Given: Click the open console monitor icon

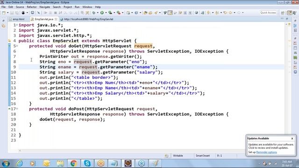Looking at the screenshot, I should pyautogui.click(x=32, y=13).
